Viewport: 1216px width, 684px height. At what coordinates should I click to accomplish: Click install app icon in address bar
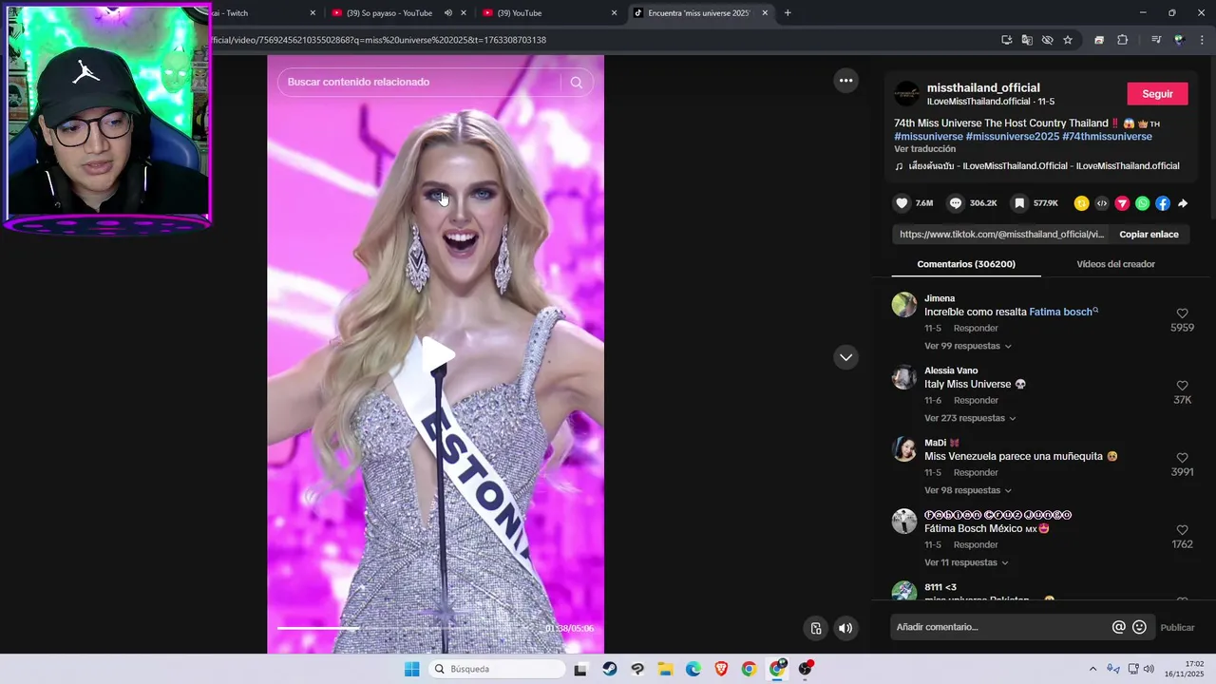coord(1006,40)
